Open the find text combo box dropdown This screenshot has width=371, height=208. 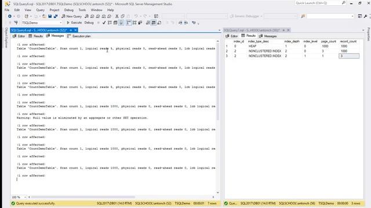pos(352,16)
